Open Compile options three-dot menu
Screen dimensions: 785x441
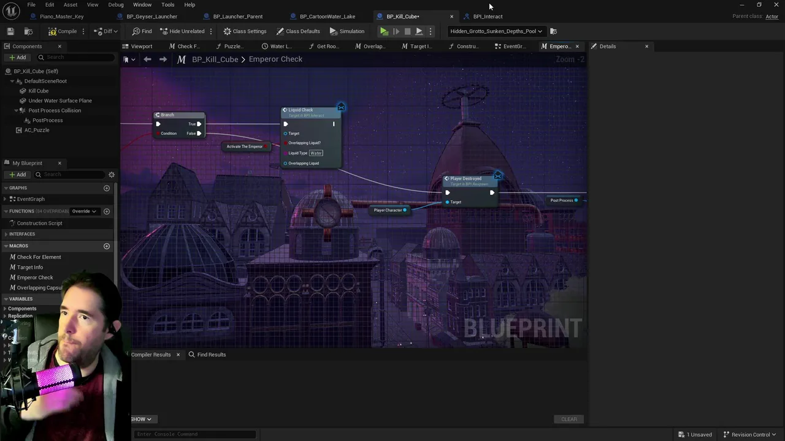pos(83,31)
